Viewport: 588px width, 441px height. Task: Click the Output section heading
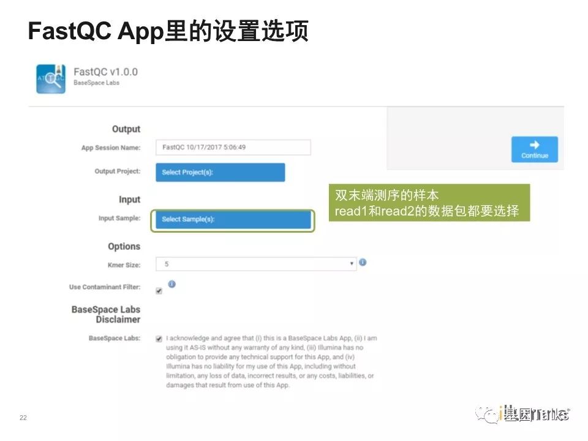click(x=126, y=129)
